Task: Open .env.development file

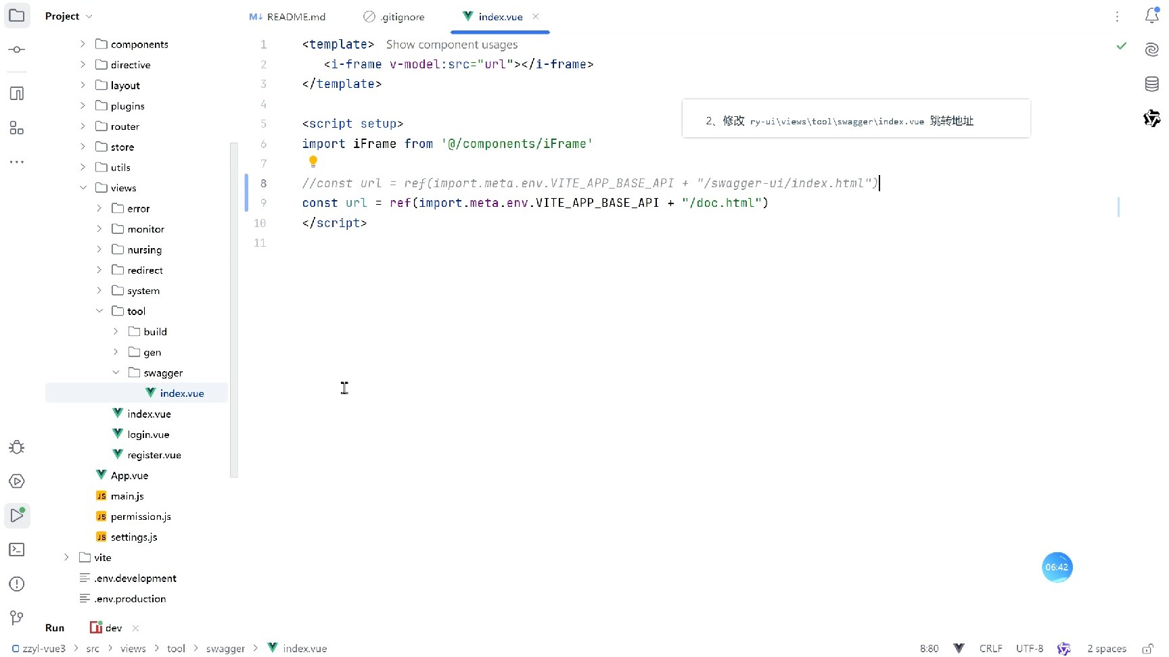Action: pos(135,579)
